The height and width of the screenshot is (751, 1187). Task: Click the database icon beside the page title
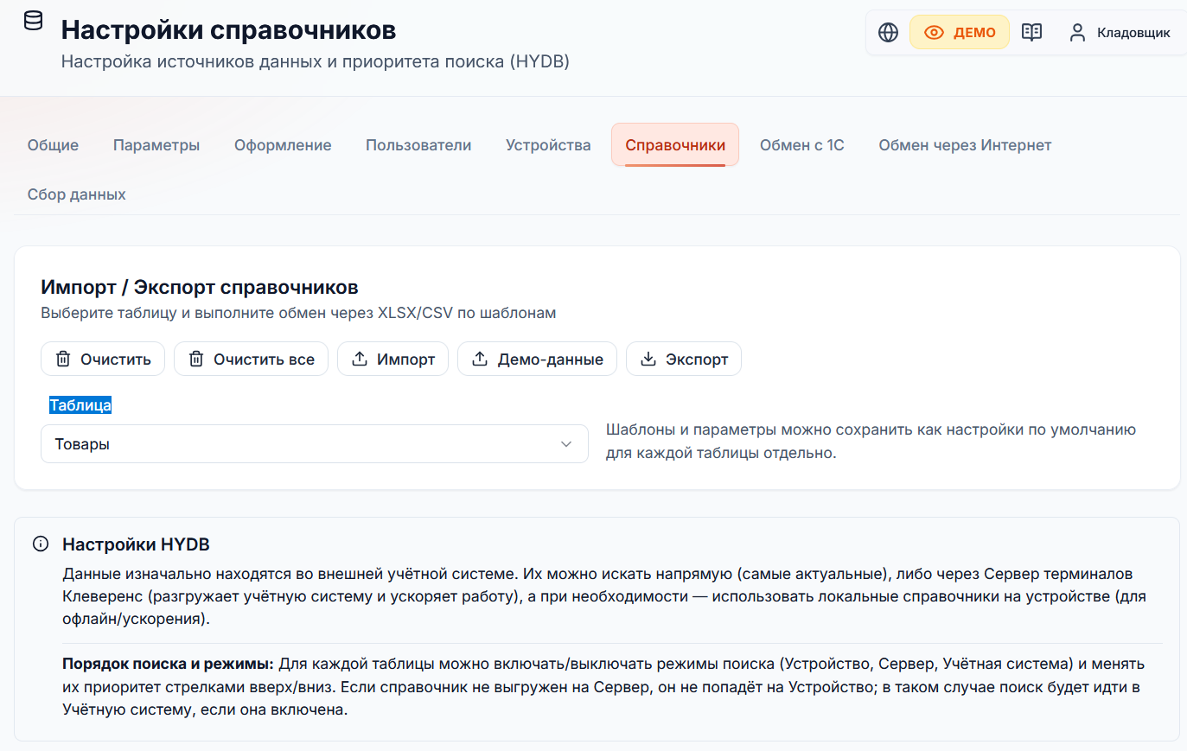click(x=33, y=21)
